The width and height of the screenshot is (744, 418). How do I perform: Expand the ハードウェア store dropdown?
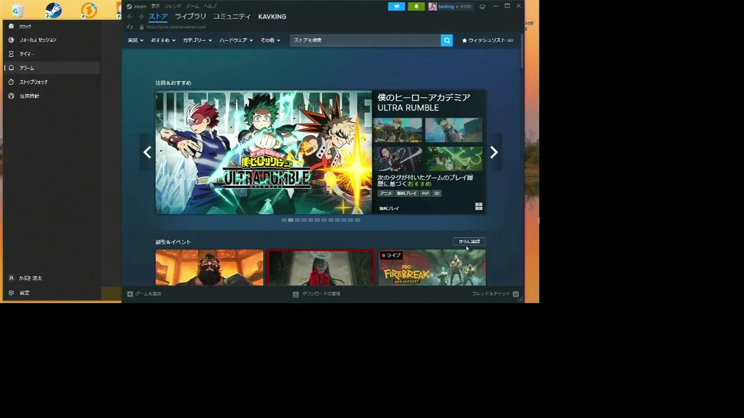click(236, 40)
